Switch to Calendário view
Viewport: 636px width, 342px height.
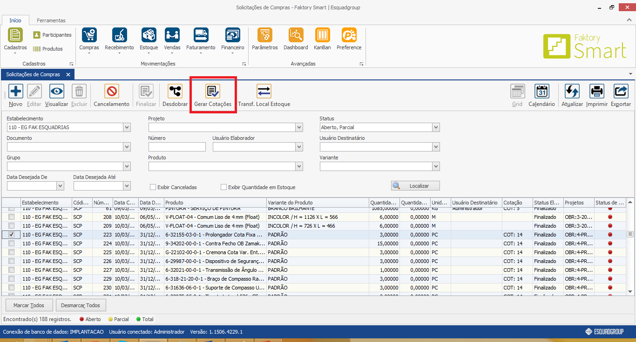tap(541, 92)
